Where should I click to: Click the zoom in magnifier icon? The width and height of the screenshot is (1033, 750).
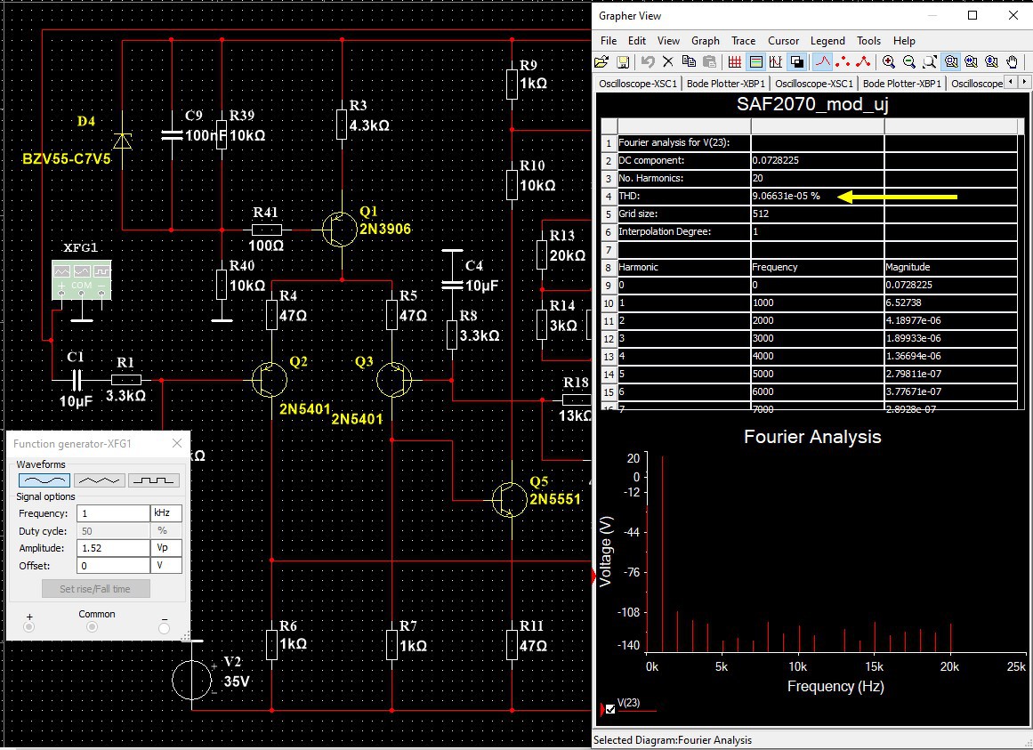pyautogui.click(x=888, y=61)
